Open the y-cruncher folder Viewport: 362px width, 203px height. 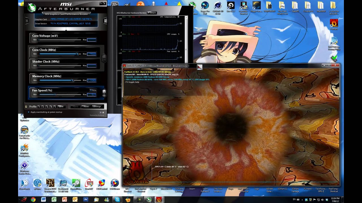[x=333, y=8]
